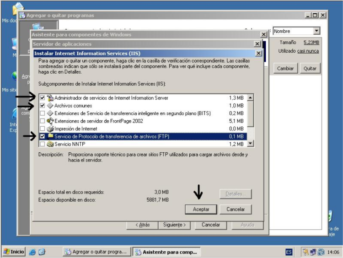
Task: Click the network computers tray icon
Action: point(313,252)
